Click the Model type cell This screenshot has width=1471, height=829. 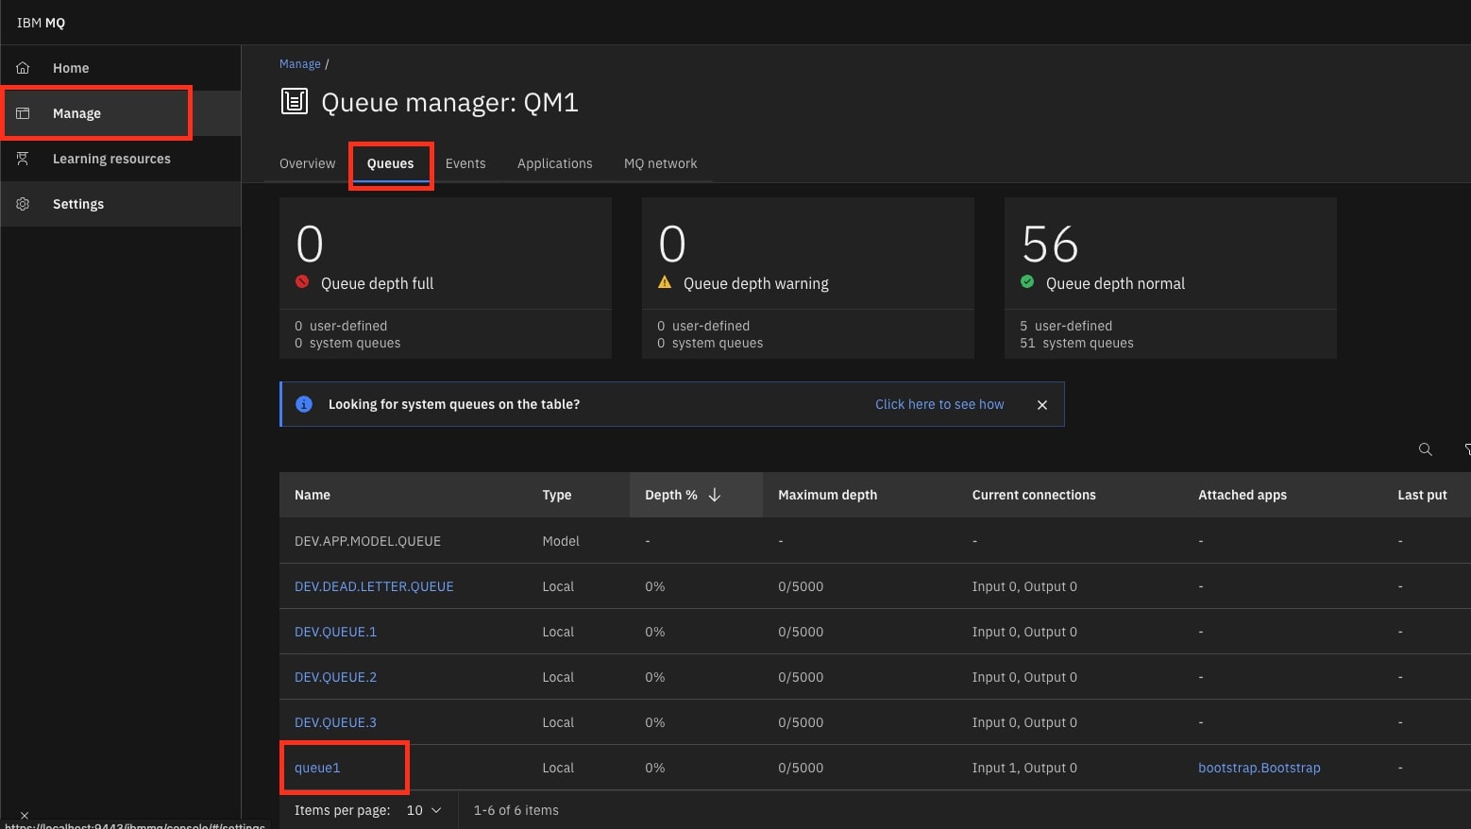(561, 541)
